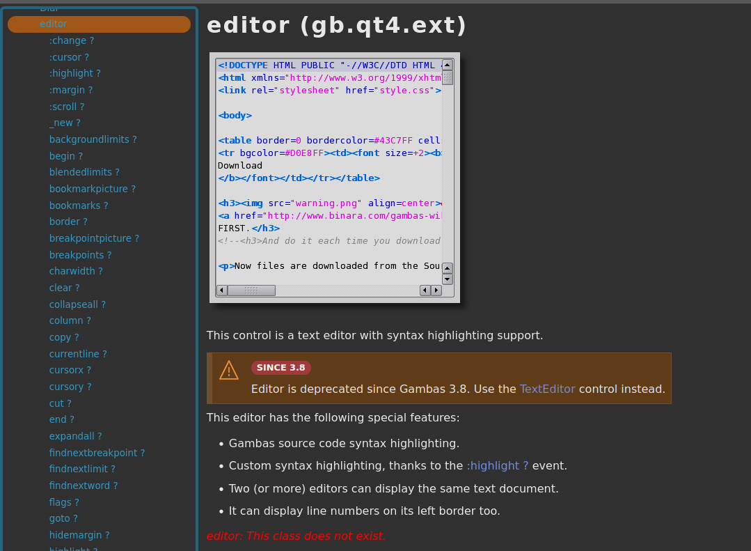Select the highlighted editor item in sidebar

tap(99, 24)
